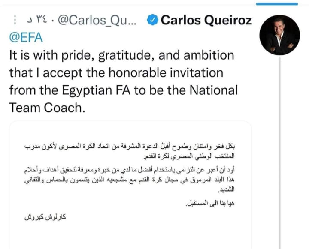Select the blue active tab indicator

[277, 4]
